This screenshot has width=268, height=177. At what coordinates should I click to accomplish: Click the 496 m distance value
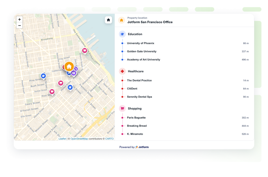pyautogui.click(x=245, y=60)
